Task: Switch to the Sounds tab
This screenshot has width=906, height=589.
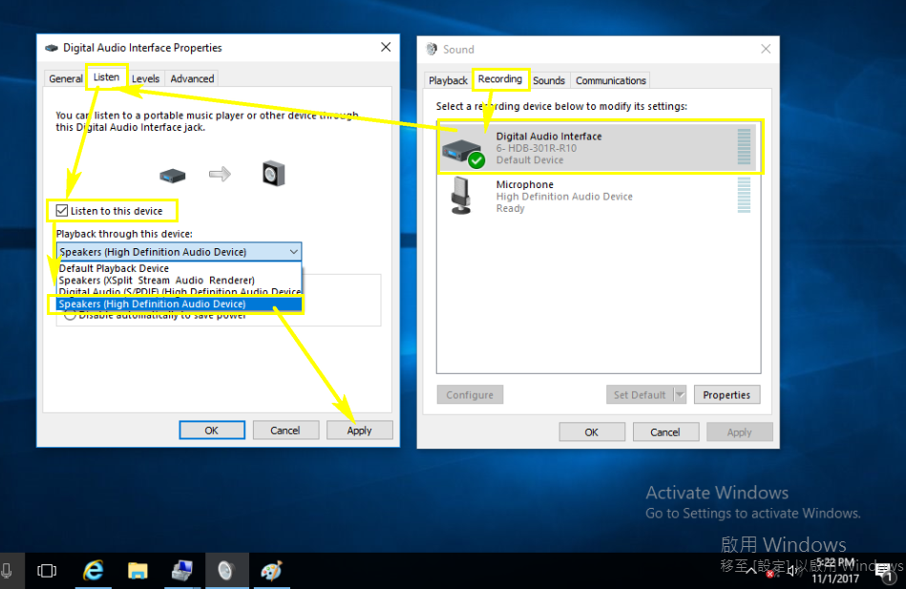Action: click(x=549, y=80)
